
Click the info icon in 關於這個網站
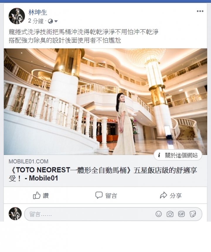pos(159,155)
